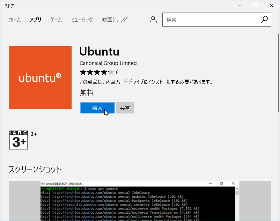Click the star rating for Ubuntu
The width and height of the screenshot is (280, 221).
(x=97, y=73)
